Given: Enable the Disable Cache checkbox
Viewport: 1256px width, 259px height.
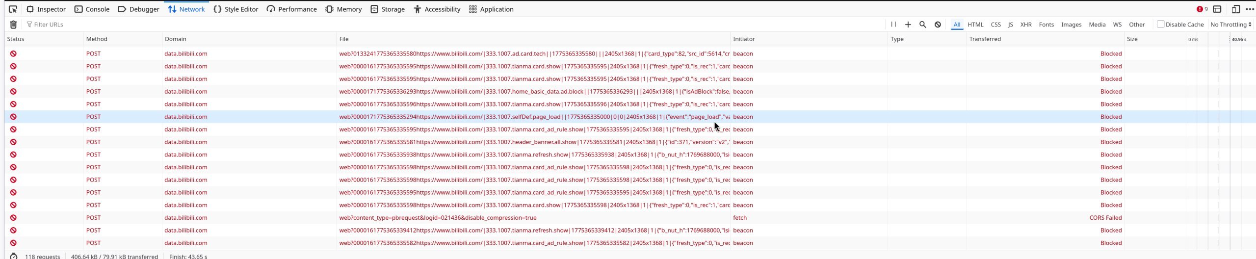Looking at the screenshot, I should pos(1160,24).
